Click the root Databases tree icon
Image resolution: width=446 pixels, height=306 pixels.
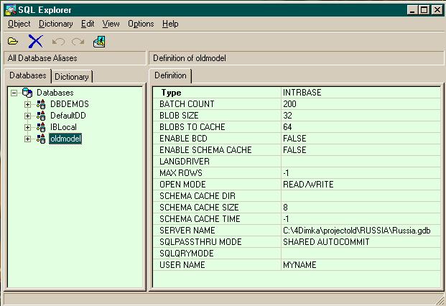click(27, 93)
